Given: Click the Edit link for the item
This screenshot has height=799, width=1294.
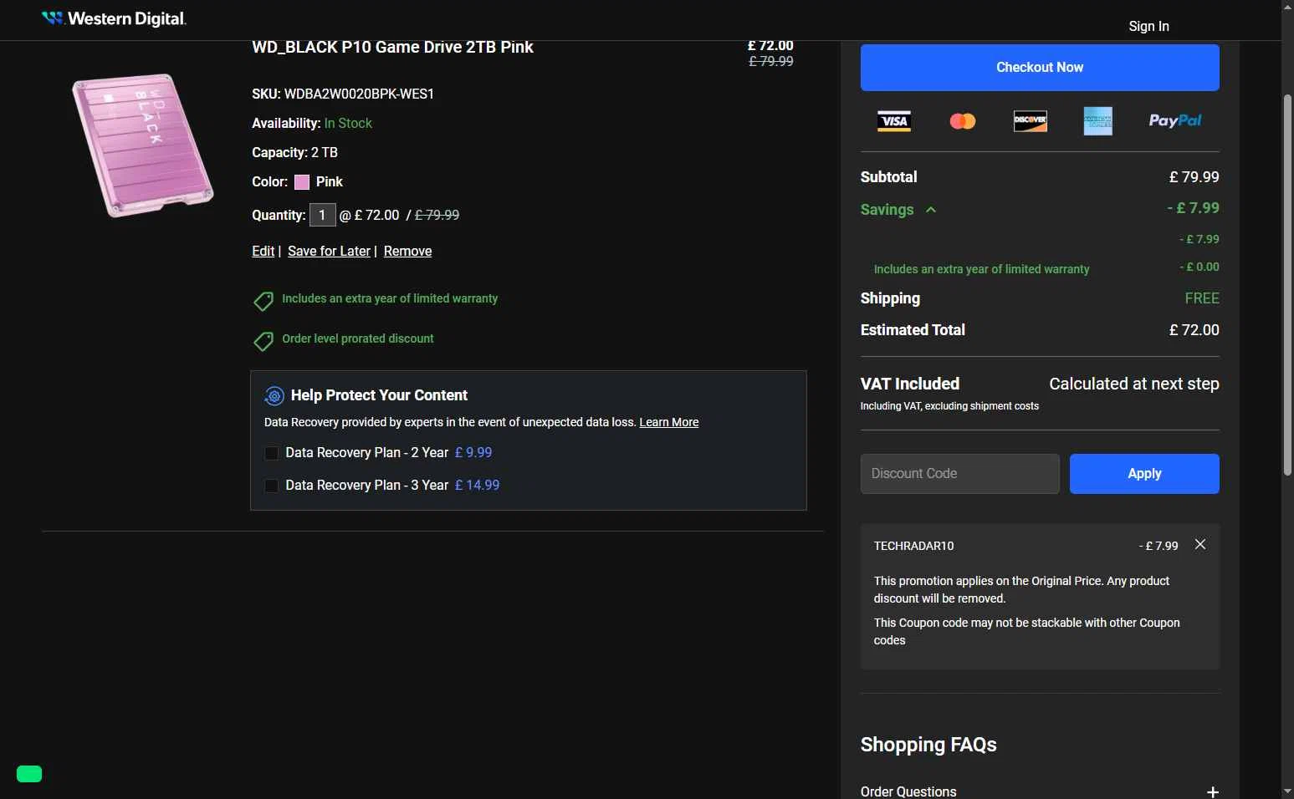Looking at the screenshot, I should point(263,251).
